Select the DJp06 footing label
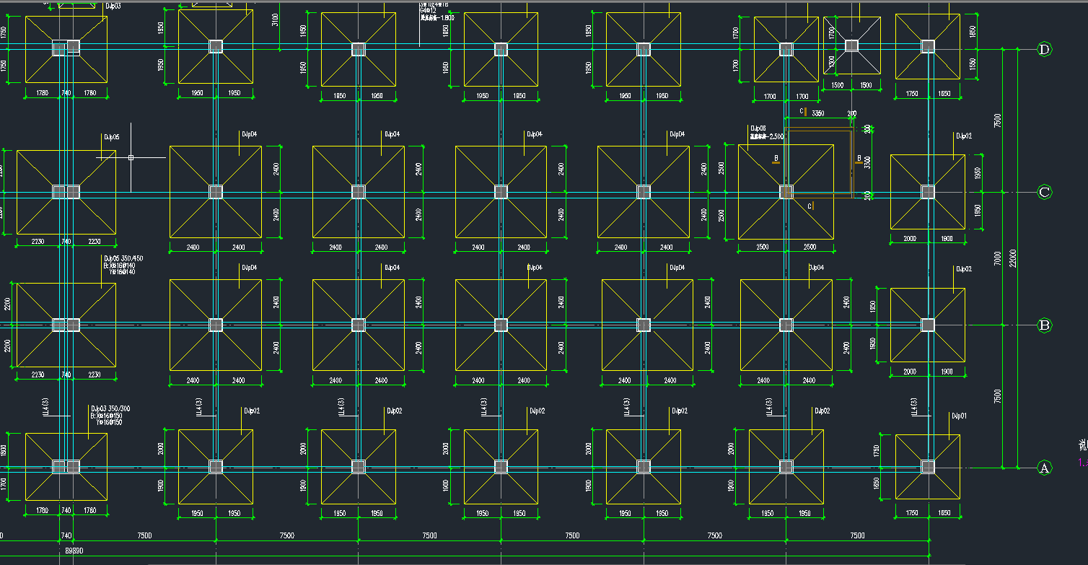1088x565 pixels. pos(758,128)
